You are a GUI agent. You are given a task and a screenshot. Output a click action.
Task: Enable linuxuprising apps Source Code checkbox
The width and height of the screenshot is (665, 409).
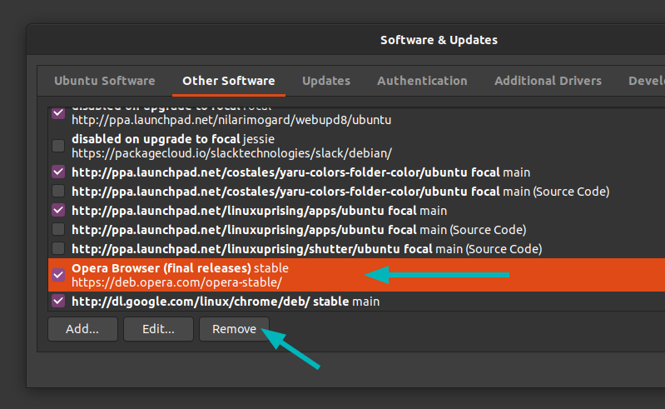(x=58, y=229)
